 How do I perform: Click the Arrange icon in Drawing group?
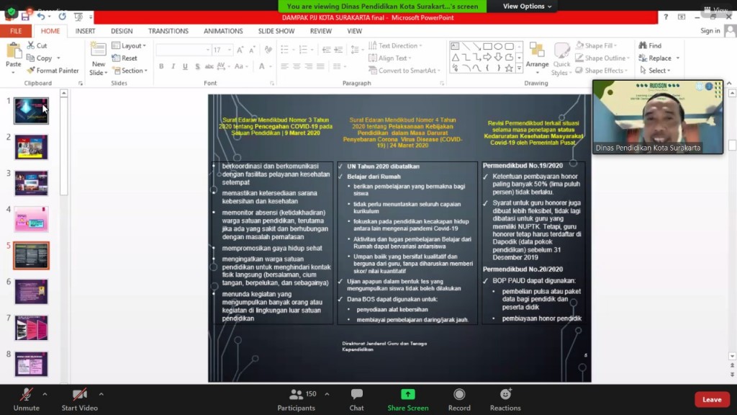pos(537,52)
